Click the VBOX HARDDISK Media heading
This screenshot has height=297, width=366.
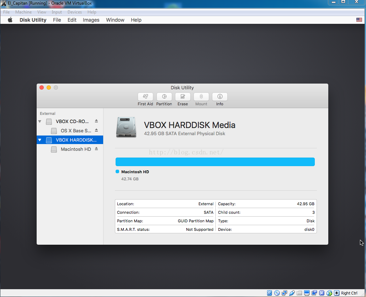190,125
